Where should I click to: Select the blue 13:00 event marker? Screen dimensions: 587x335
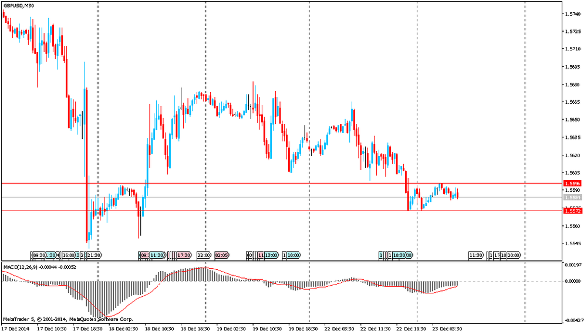(x=271, y=255)
